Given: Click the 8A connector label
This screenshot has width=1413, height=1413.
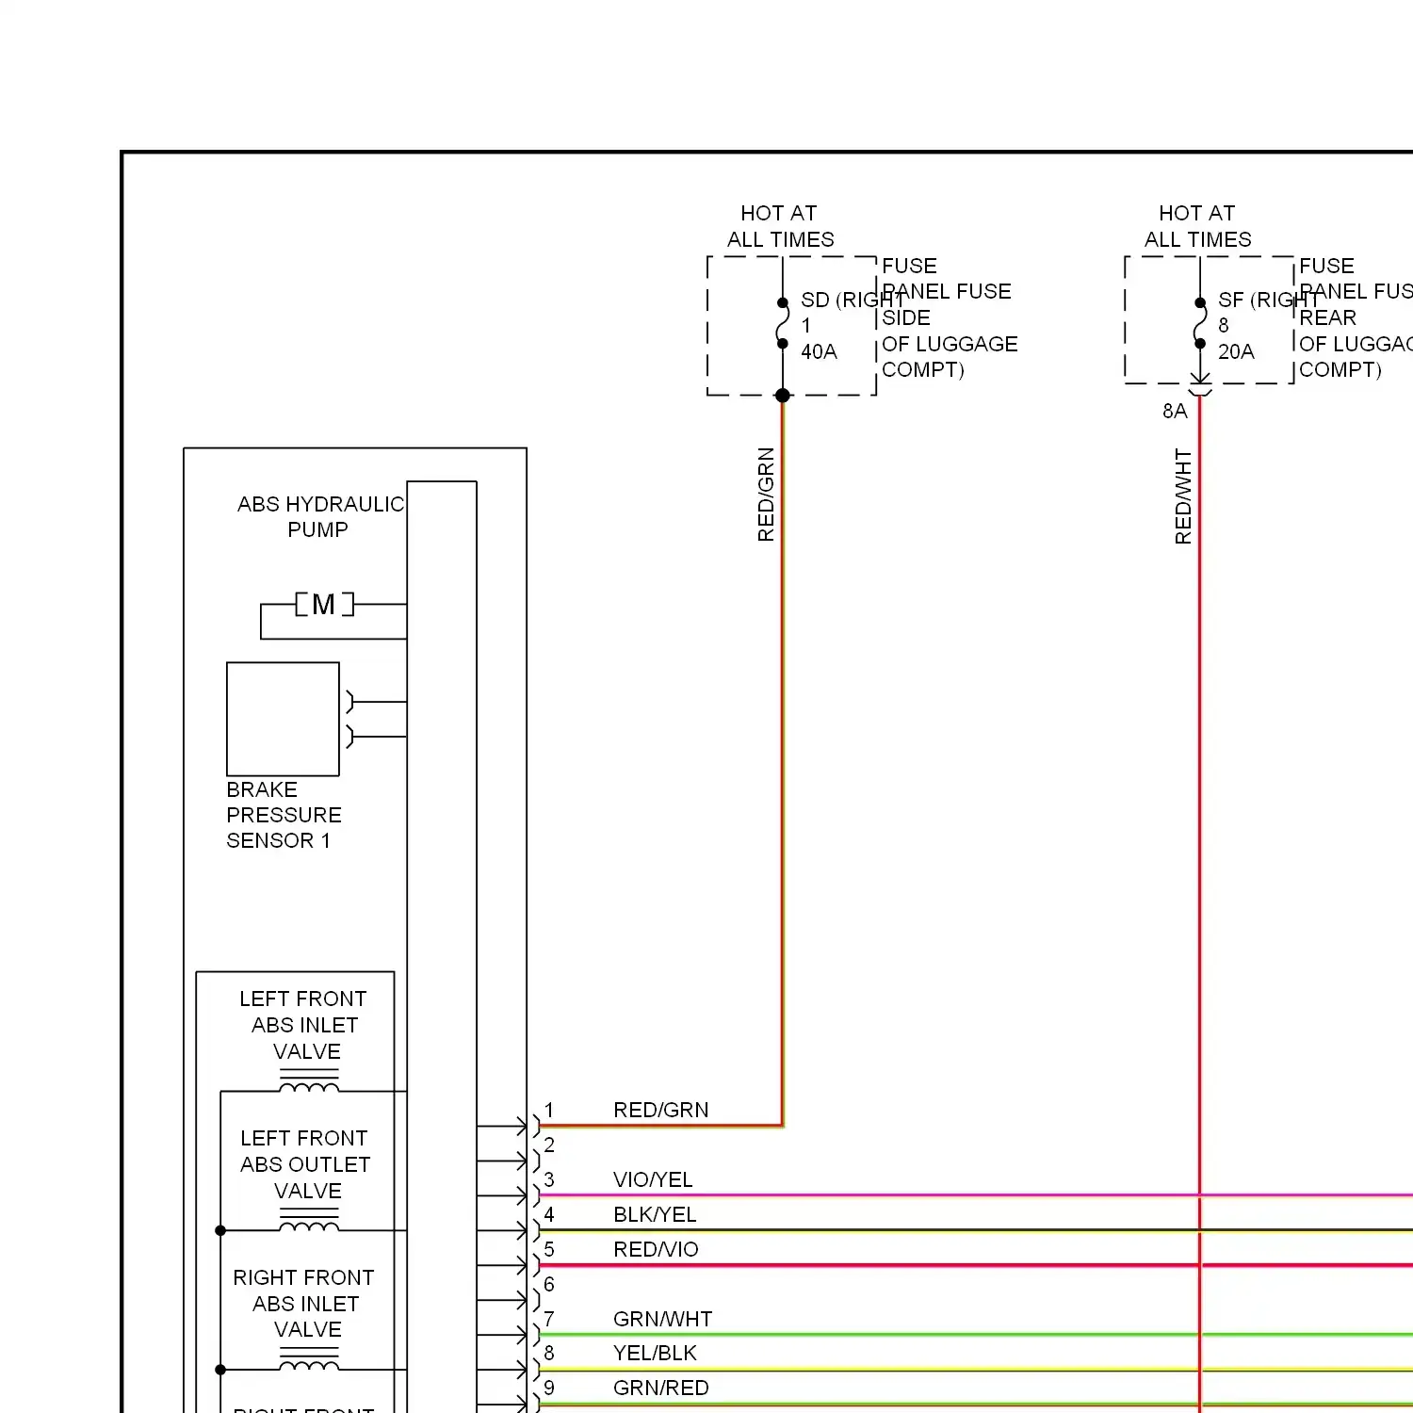Looking at the screenshot, I should (x=1175, y=411).
